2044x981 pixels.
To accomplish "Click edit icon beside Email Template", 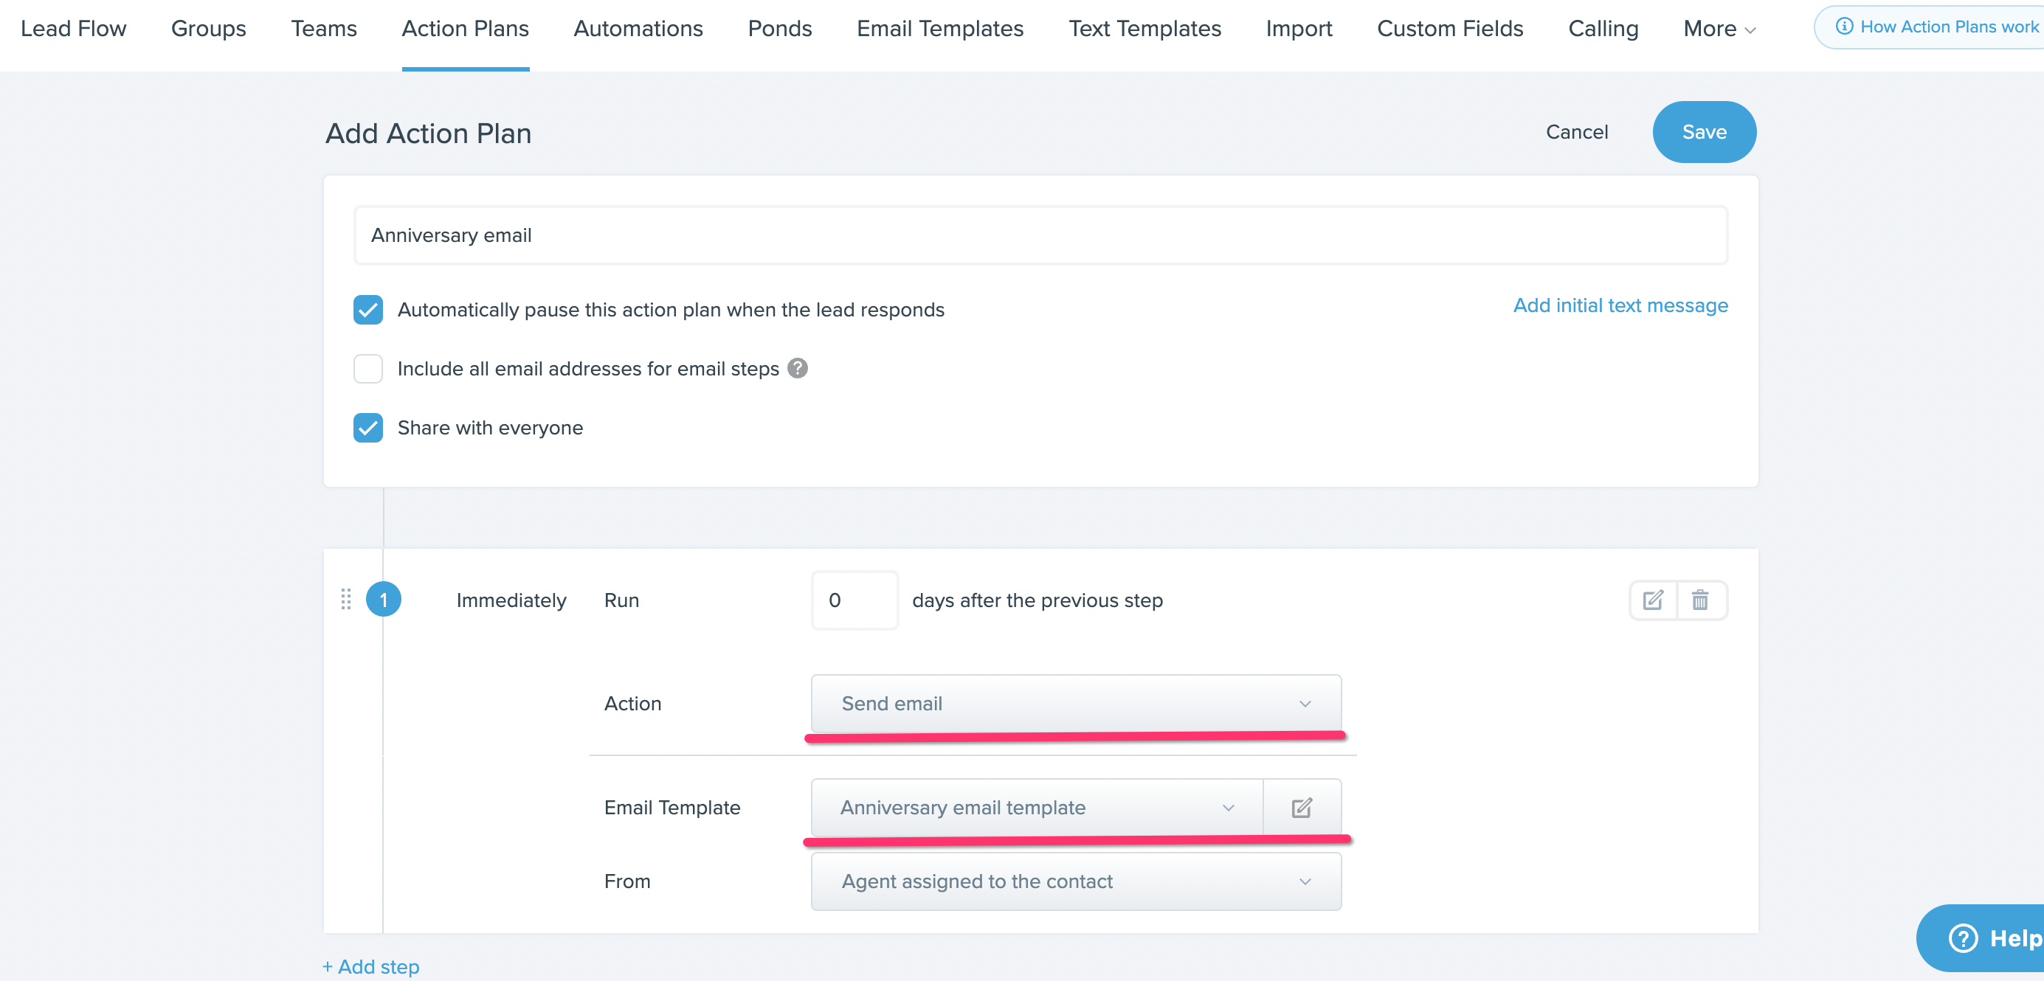I will pyautogui.click(x=1302, y=808).
